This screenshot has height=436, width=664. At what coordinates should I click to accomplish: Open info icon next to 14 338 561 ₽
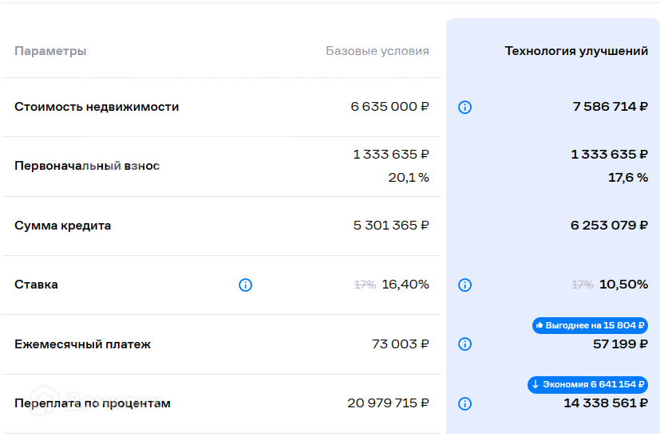point(465,403)
